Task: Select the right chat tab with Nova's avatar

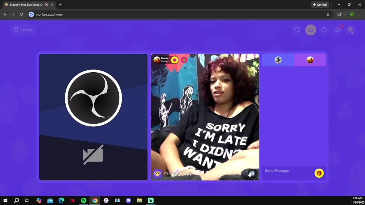Action: (x=310, y=60)
